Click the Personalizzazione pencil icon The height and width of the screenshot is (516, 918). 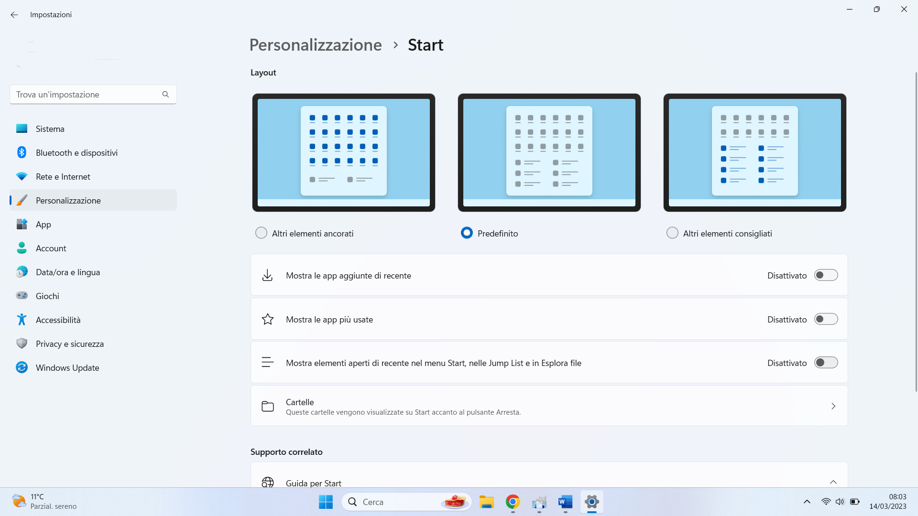(x=22, y=200)
